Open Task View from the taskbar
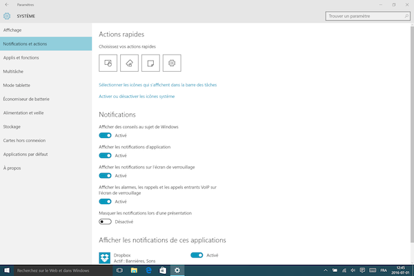The height and width of the screenshot is (276, 414). point(119,270)
